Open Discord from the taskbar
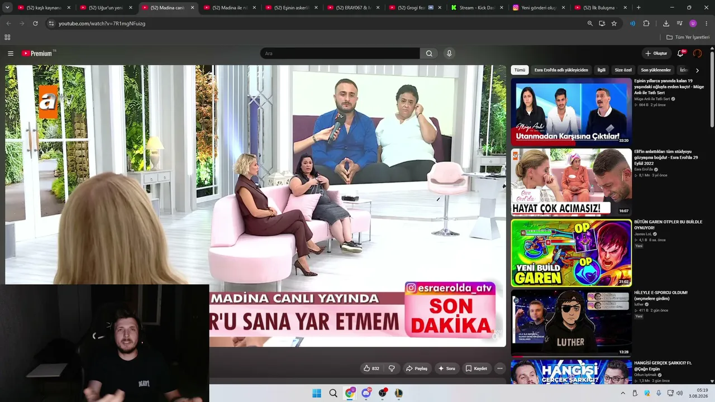 point(366,393)
